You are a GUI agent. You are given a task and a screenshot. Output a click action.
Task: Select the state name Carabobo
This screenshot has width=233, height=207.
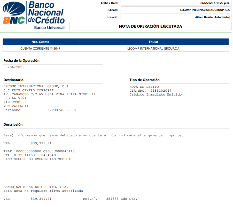point(12,110)
